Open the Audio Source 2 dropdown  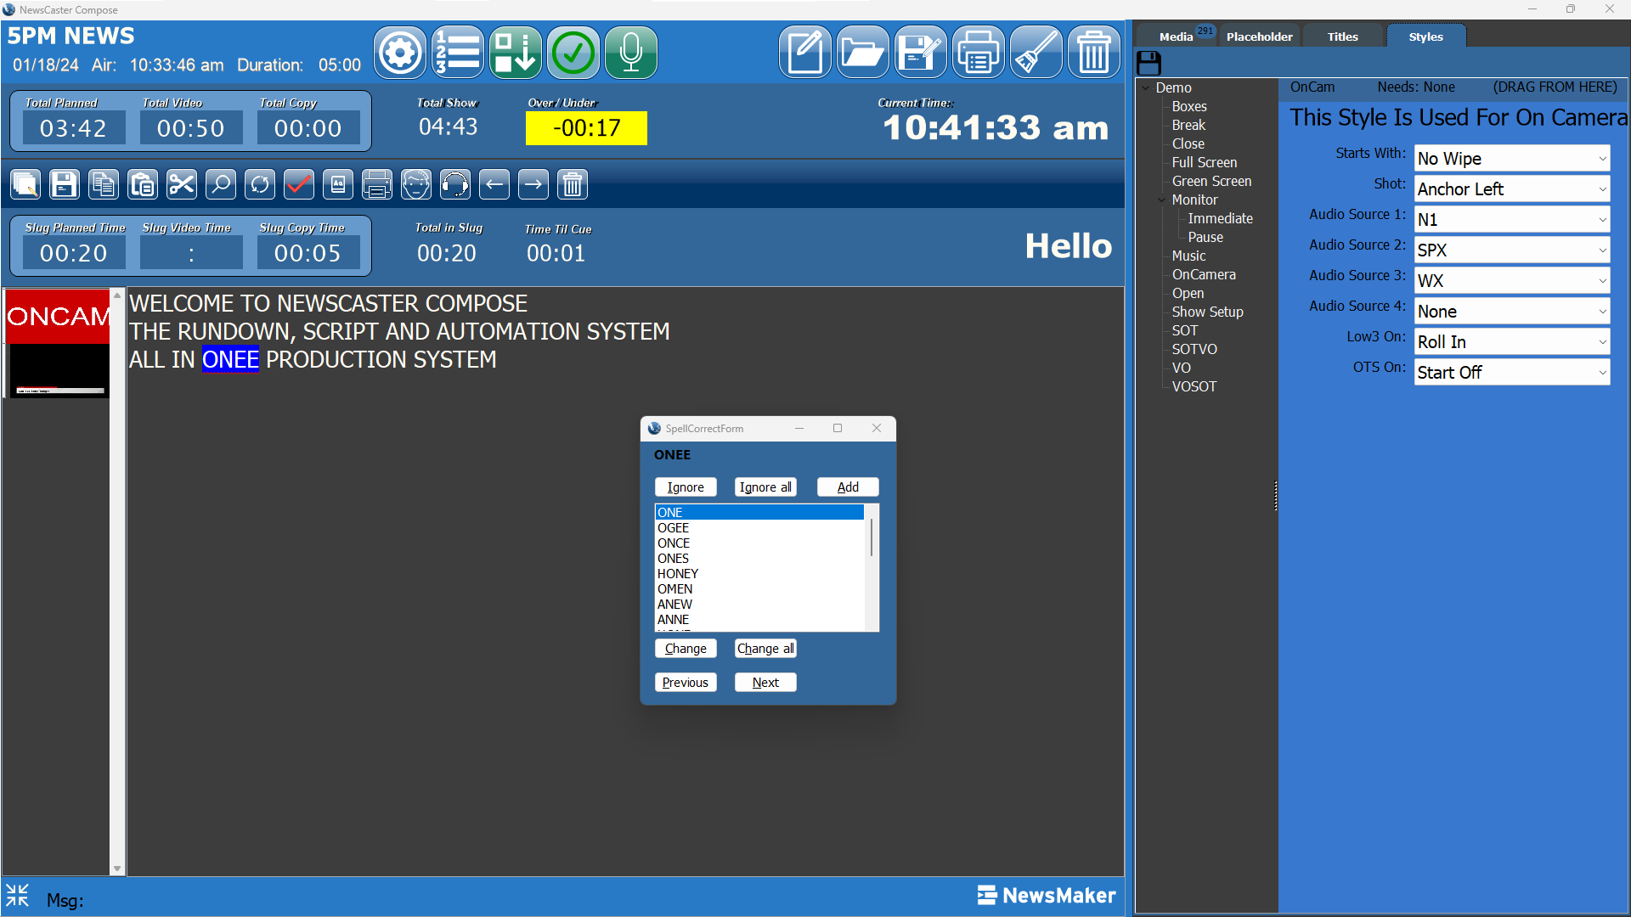click(x=1512, y=250)
